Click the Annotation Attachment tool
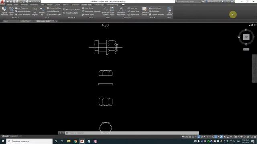This screenshot has height=144, width=257. (x=121, y=11)
